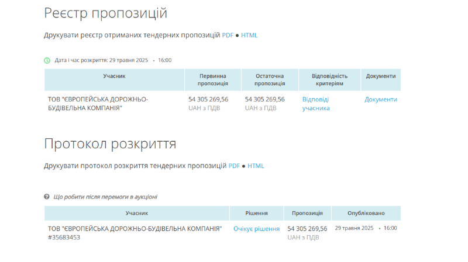Click the question mark help icon
This screenshot has width=468, height=262.
coord(47,197)
